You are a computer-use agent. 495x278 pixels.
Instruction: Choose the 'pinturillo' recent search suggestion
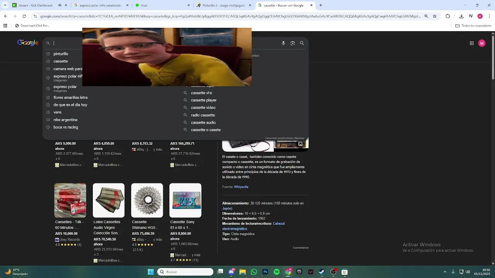click(x=61, y=54)
